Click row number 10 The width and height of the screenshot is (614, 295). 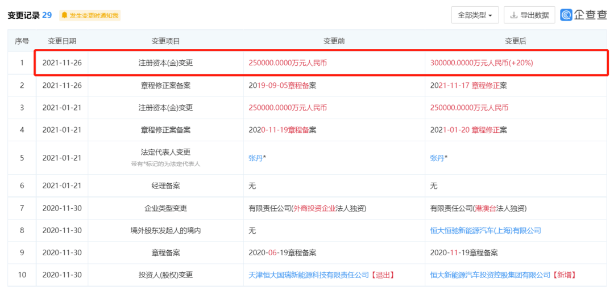click(x=22, y=275)
